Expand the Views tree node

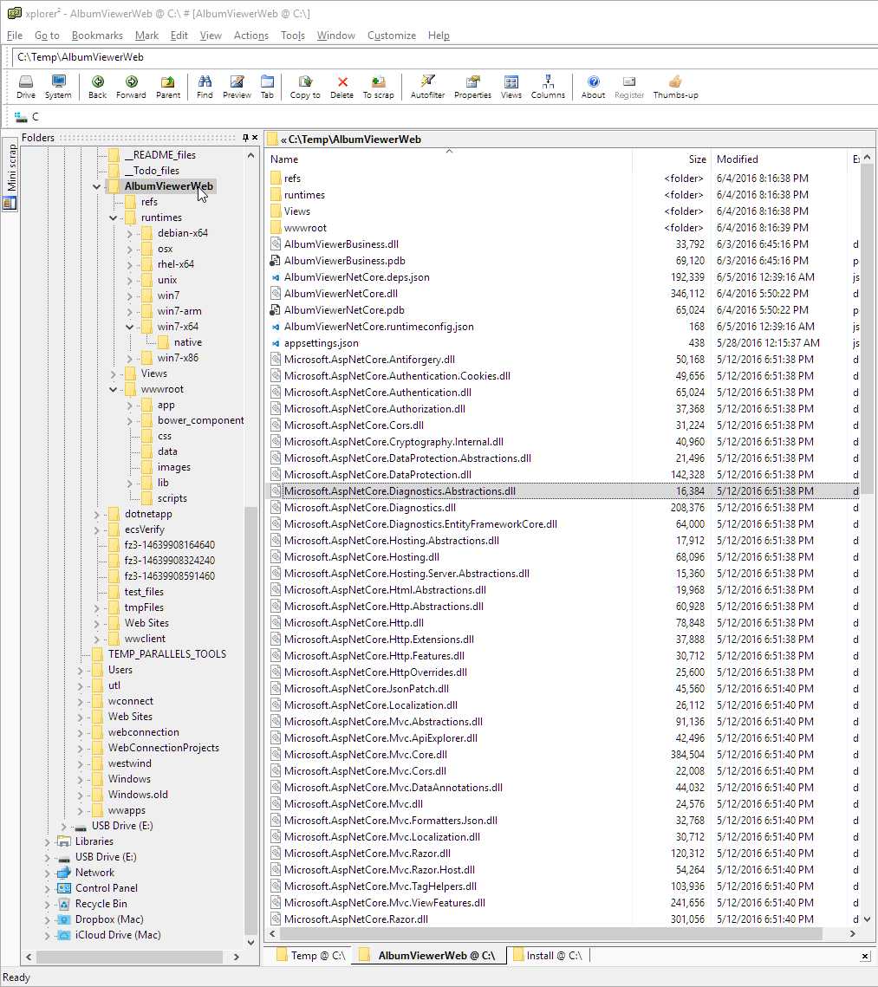point(114,373)
